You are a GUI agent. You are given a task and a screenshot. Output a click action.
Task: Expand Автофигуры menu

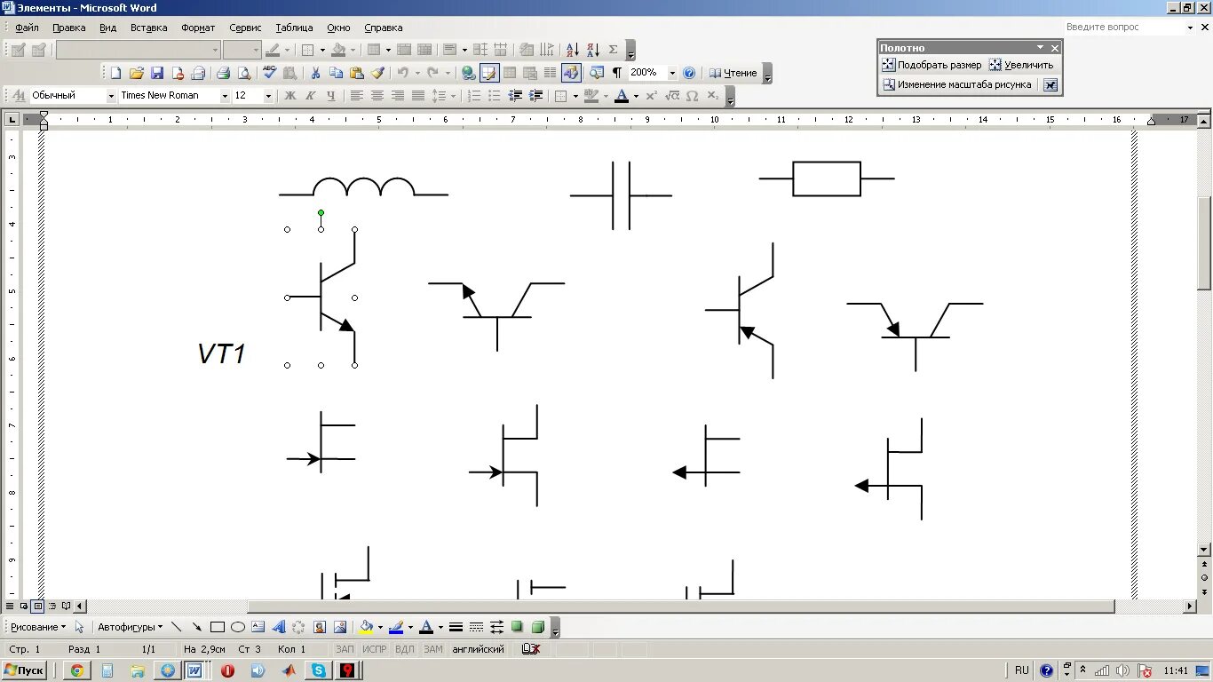point(131,627)
